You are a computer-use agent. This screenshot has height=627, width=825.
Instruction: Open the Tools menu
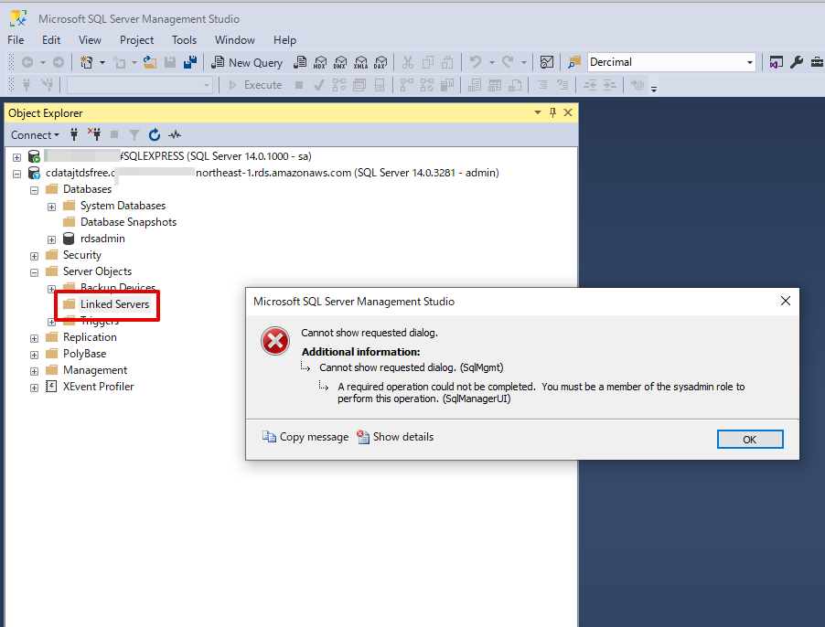[184, 40]
